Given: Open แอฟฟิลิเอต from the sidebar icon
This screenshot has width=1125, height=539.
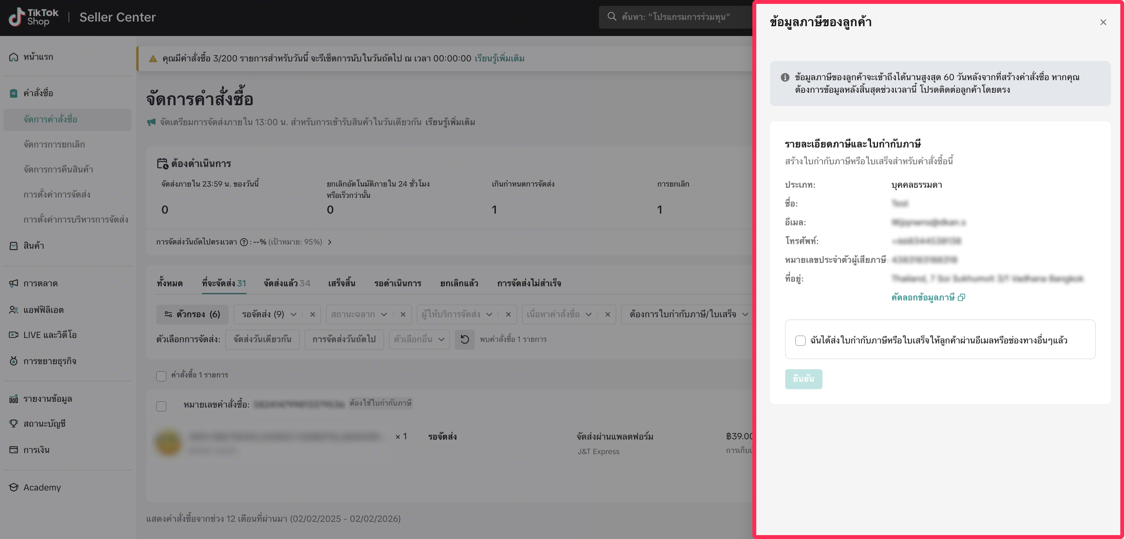Looking at the screenshot, I should click(x=14, y=310).
